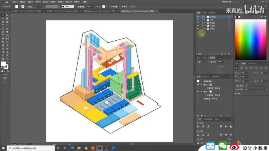Pick a color from the color spectrum

[250, 40]
